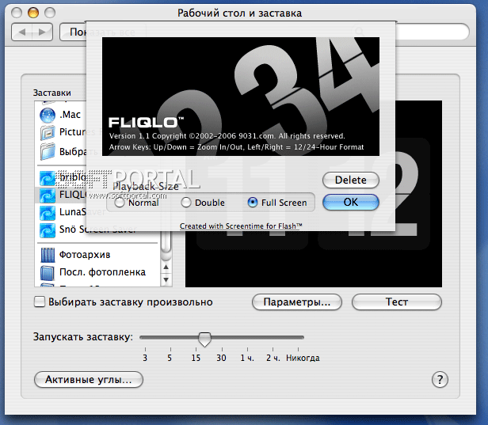The image size is (488, 425).
Task: Click the .Mac globe icon in screensaver list
Action: click(x=48, y=116)
